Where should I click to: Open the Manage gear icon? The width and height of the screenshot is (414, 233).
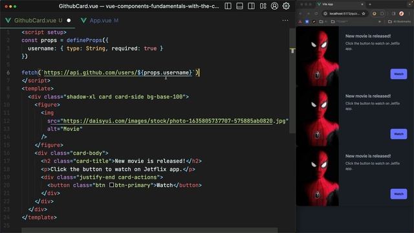286,6
